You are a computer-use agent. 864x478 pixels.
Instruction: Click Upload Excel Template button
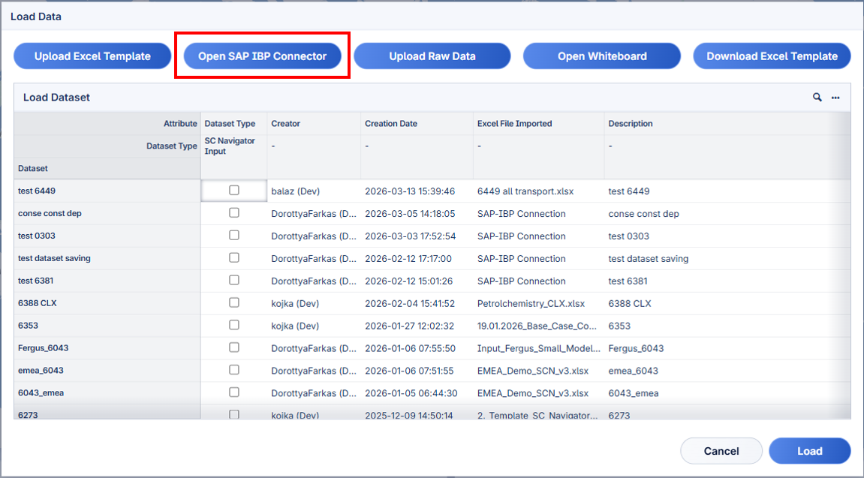[92, 56]
